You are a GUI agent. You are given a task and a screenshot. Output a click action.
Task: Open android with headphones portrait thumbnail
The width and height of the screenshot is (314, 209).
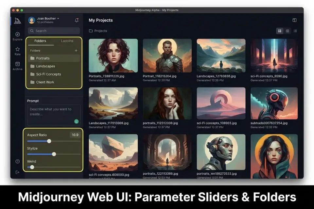click(x=221, y=152)
